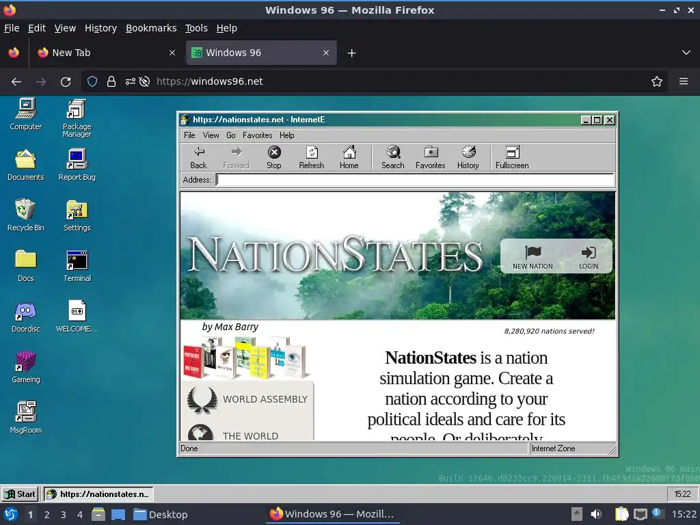The height and width of the screenshot is (525, 700).
Task: Switch to workspace 2 in panel
Action: (x=47, y=515)
